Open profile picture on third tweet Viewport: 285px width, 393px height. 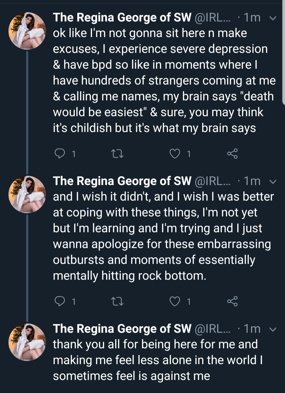[x=27, y=342]
